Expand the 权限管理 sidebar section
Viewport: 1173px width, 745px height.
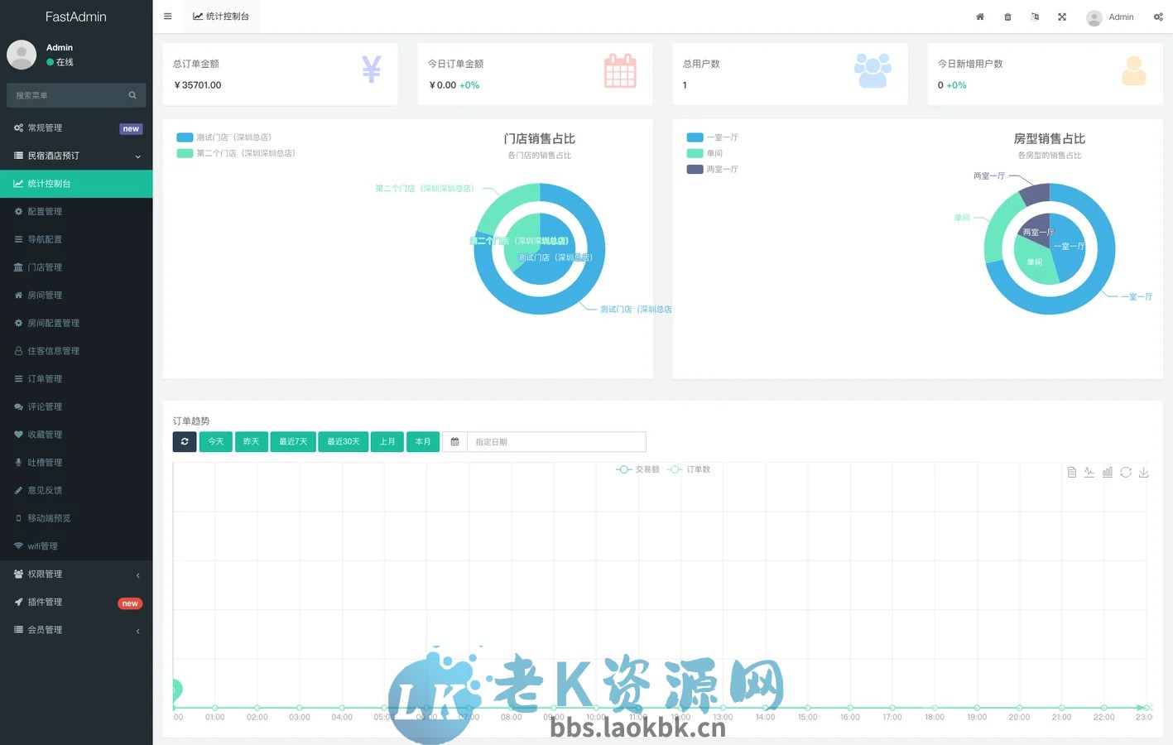point(76,574)
